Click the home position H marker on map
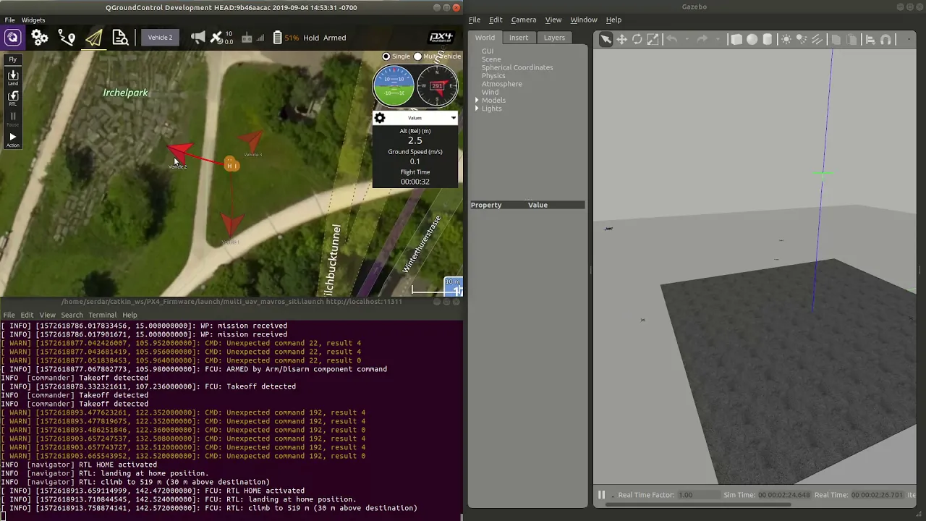 click(231, 166)
